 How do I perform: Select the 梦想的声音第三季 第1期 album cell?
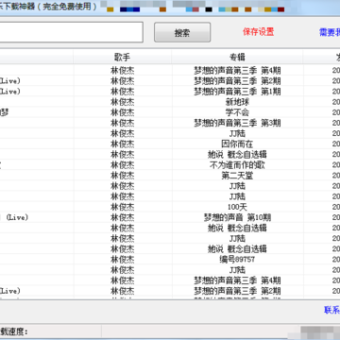pyautogui.click(x=237, y=92)
